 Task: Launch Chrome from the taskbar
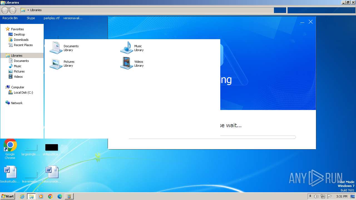50,196
